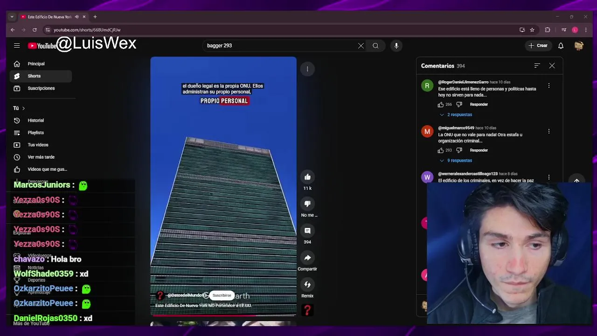Like the Short with 11 k likes
597x336 pixels.
tap(307, 177)
